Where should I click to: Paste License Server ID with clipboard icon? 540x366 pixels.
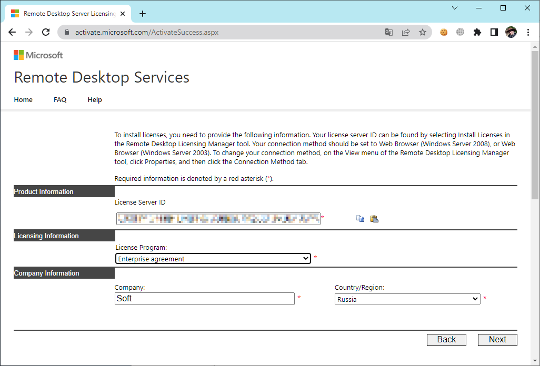click(374, 219)
